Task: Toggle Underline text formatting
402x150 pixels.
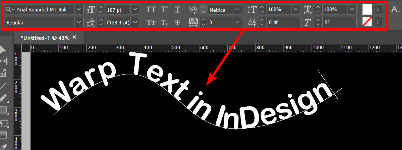Action: coord(178,10)
